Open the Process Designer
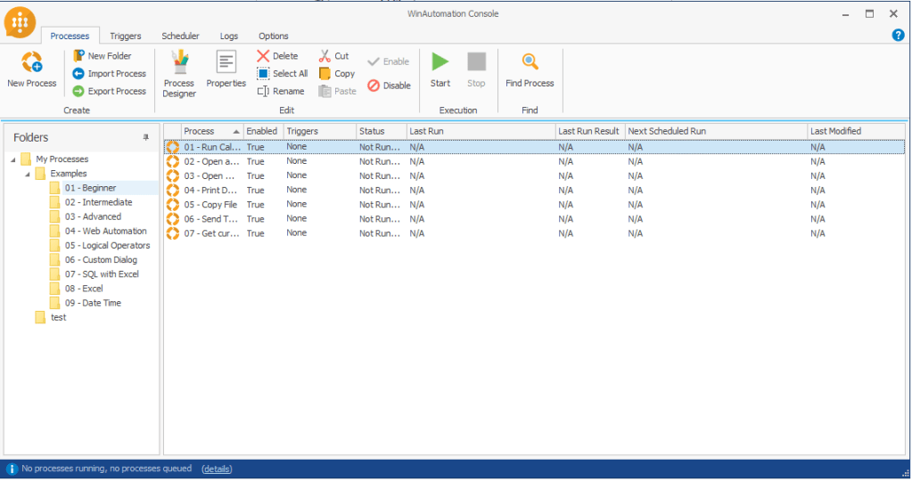Viewport: 912px width, 481px height. click(x=179, y=62)
